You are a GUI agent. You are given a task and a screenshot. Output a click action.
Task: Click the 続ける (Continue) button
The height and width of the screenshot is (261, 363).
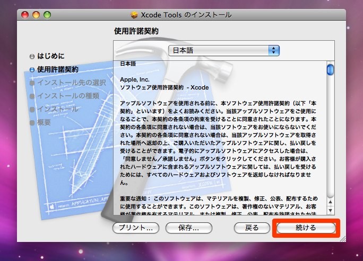[x=306, y=228]
